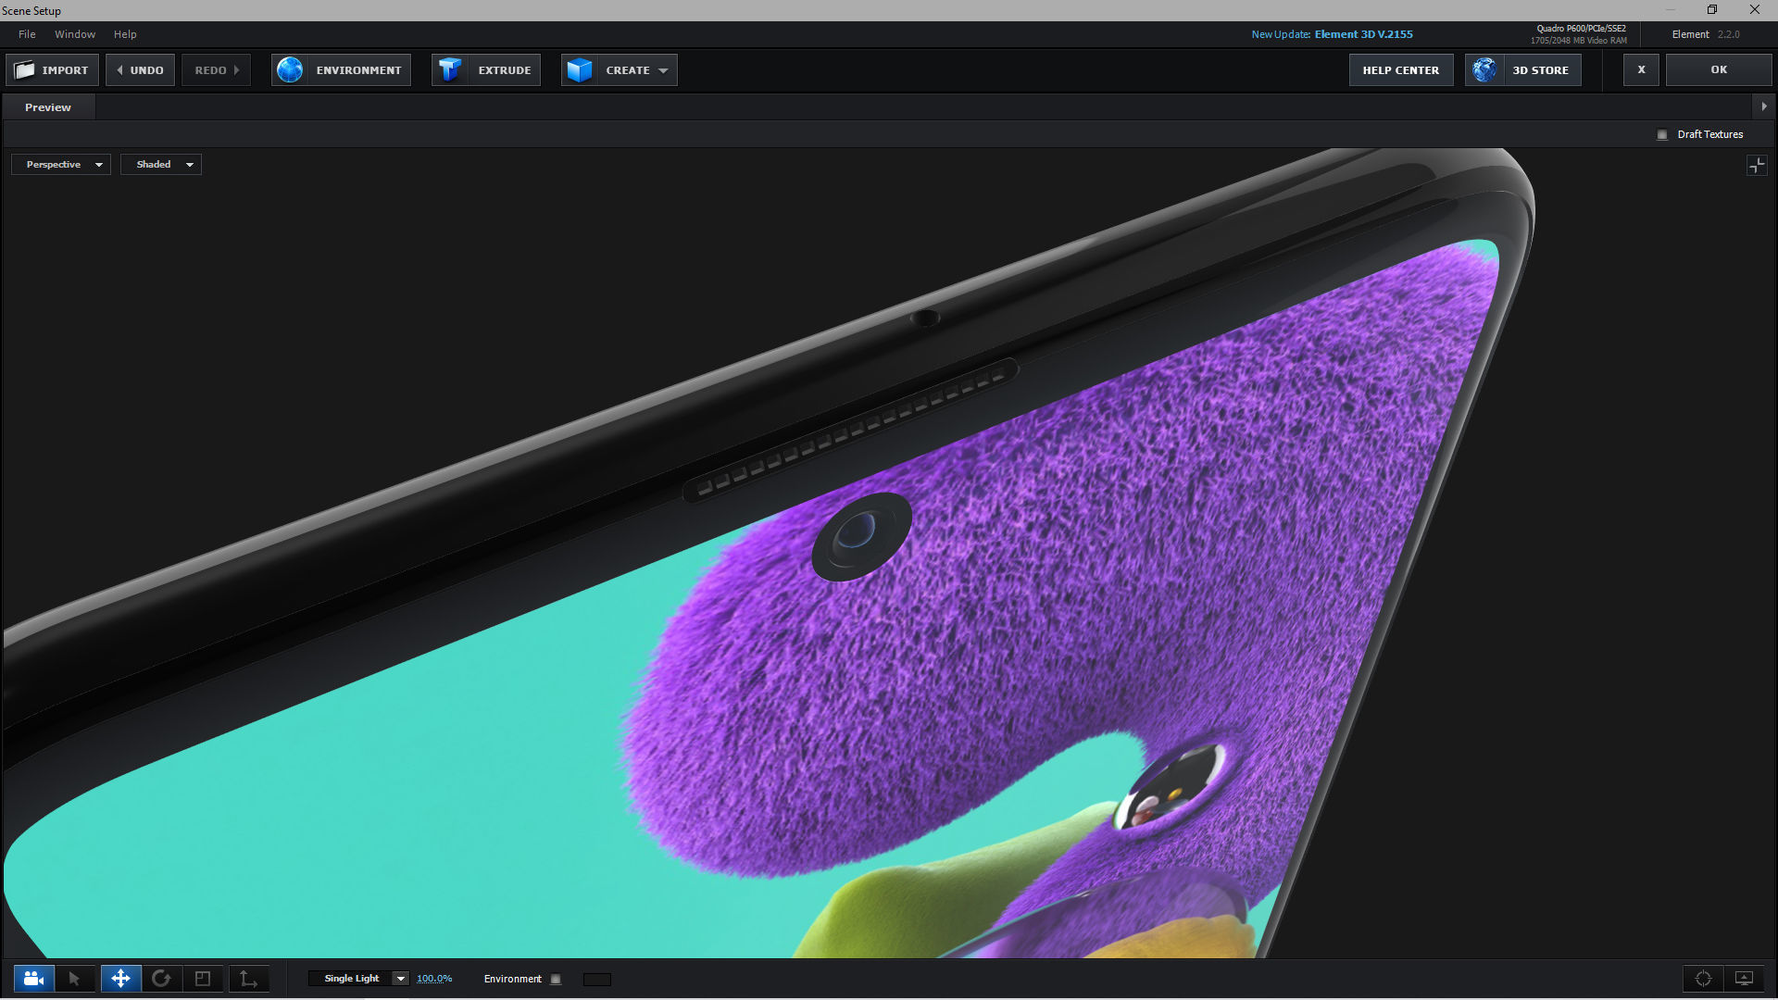The image size is (1778, 1000).
Task: Click the monitor display icon in the bottom bar
Action: pos(1744,979)
